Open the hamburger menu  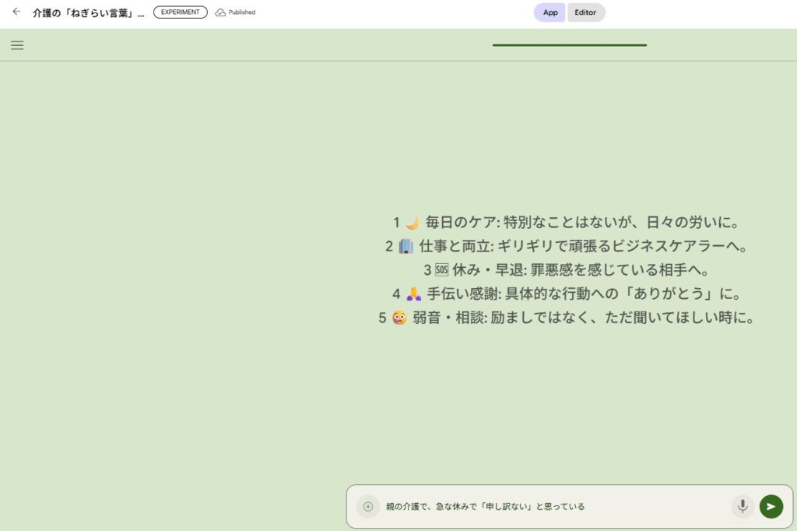[17, 45]
